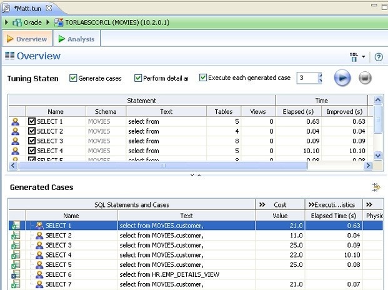Viewport: 388px width, 290px height.
Task: Click user icon in Generated Cases SELECT 6 row
Action: (x=39, y=274)
